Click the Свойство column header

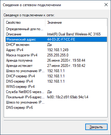[25, 22]
